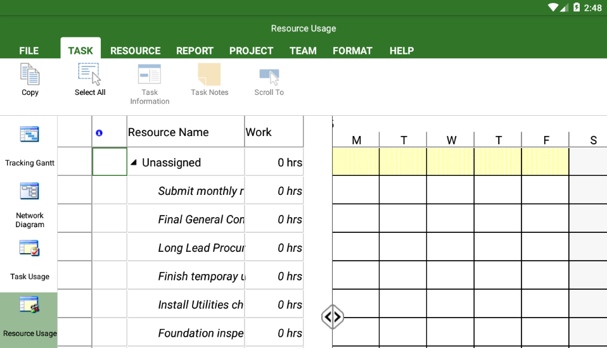Tap the Work cell of Submit monthly row
This screenshot has width=607, height=348.
point(274,190)
